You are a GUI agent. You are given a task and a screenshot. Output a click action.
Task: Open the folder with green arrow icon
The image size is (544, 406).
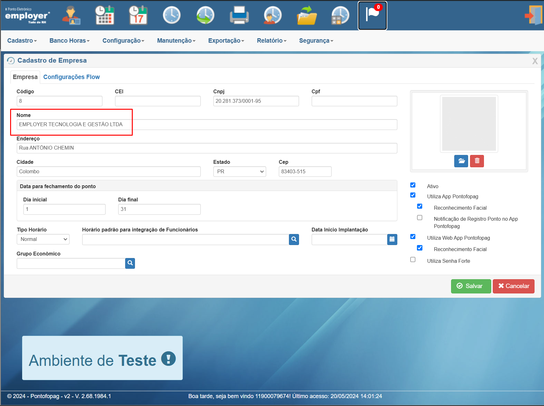(x=307, y=15)
